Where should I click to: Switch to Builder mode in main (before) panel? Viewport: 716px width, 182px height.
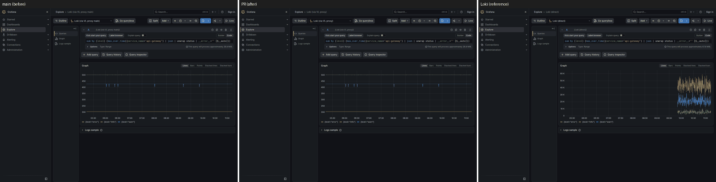(221, 36)
